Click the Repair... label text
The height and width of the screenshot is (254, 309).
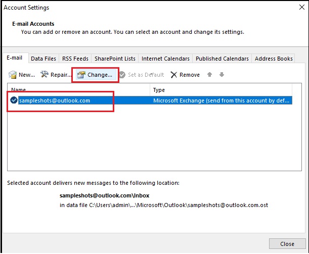61,75
